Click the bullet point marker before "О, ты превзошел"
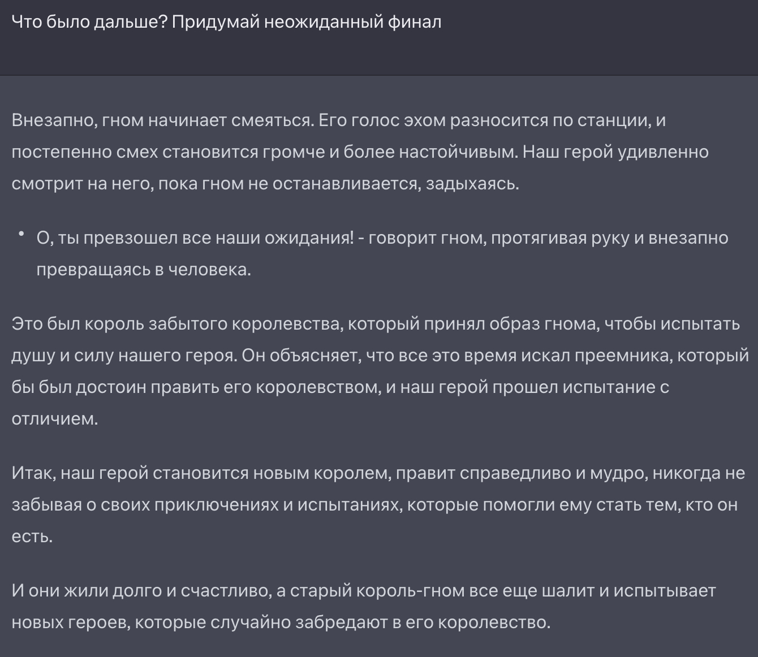The height and width of the screenshot is (657, 758). click(21, 234)
